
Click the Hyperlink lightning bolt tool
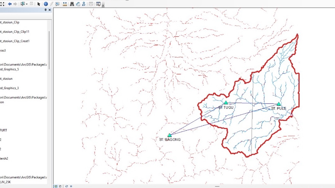pyautogui.click(x=52, y=4)
